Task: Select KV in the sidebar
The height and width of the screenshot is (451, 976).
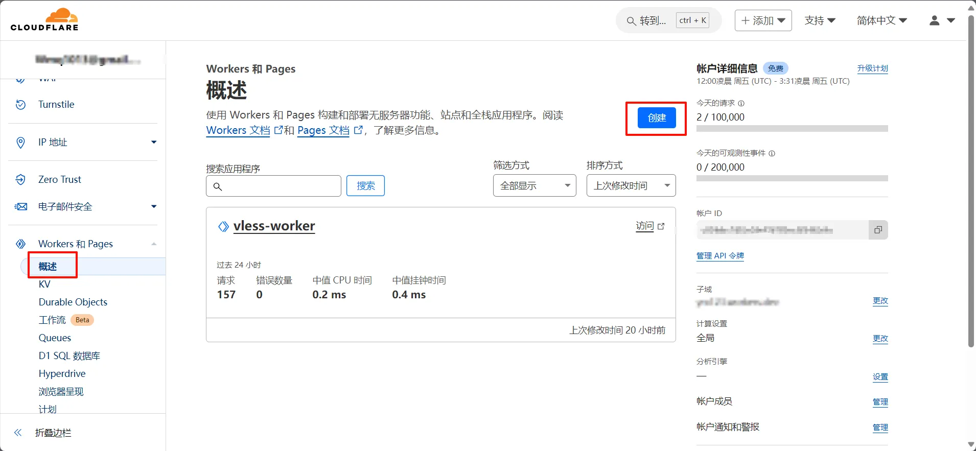Action: [x=44, y=284]
